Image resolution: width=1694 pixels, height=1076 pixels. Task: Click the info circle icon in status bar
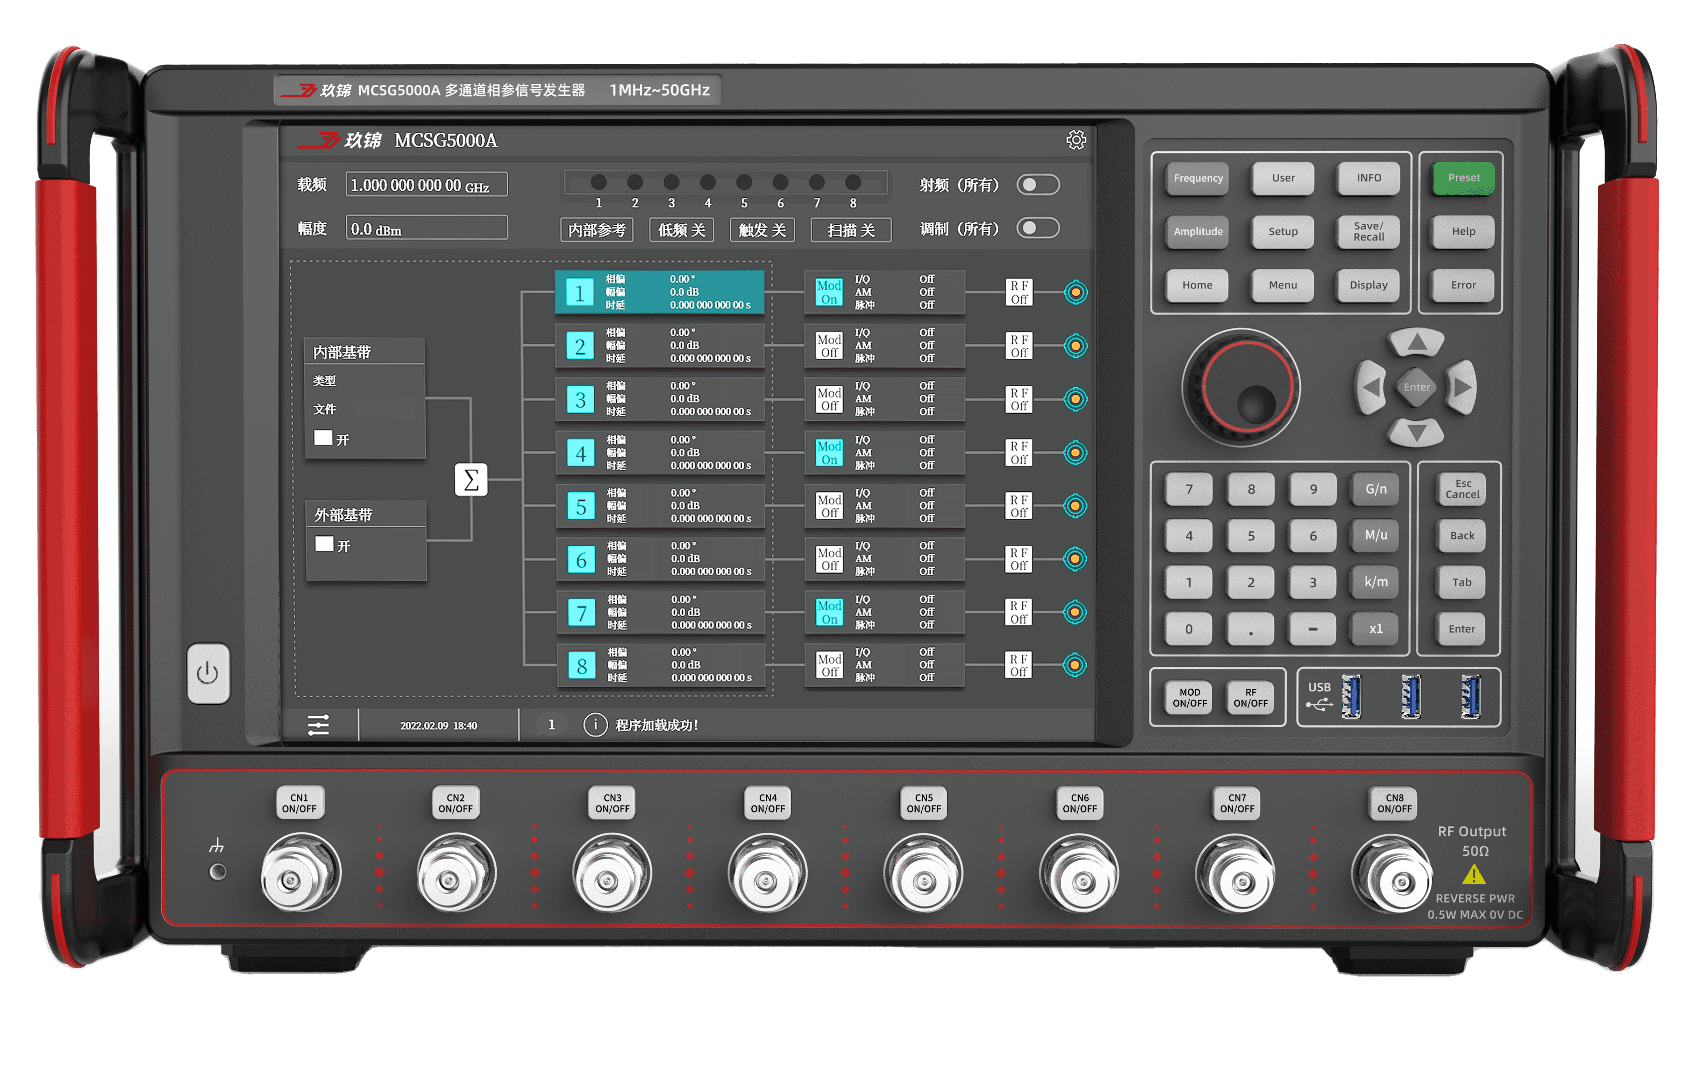[595, 724]
